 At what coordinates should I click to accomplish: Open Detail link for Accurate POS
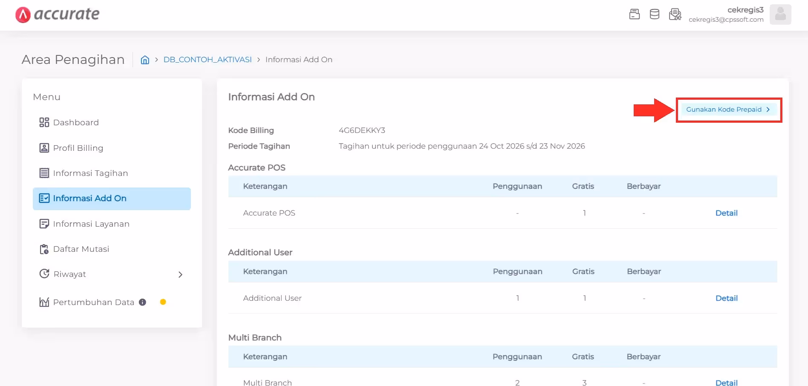point(726,213)
